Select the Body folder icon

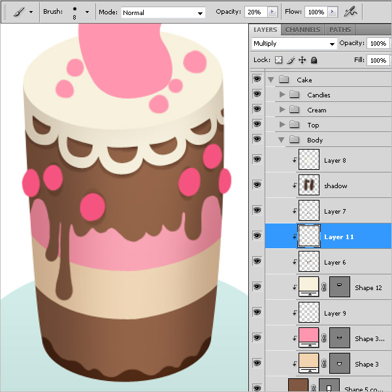(x=294, y=140)
